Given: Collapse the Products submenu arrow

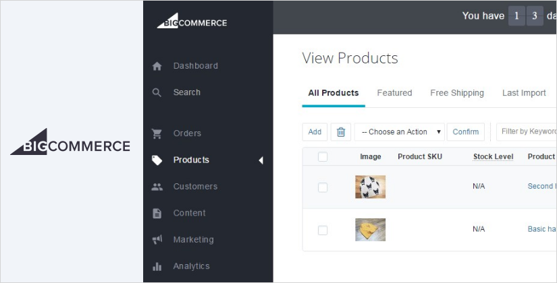Looking at the screenshot, I should (x=261, y=160).
